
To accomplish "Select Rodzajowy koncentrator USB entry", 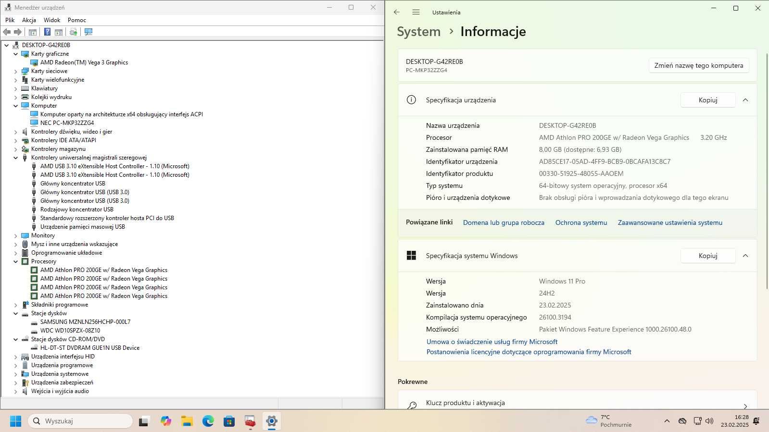I will click(x=77, y=210).
